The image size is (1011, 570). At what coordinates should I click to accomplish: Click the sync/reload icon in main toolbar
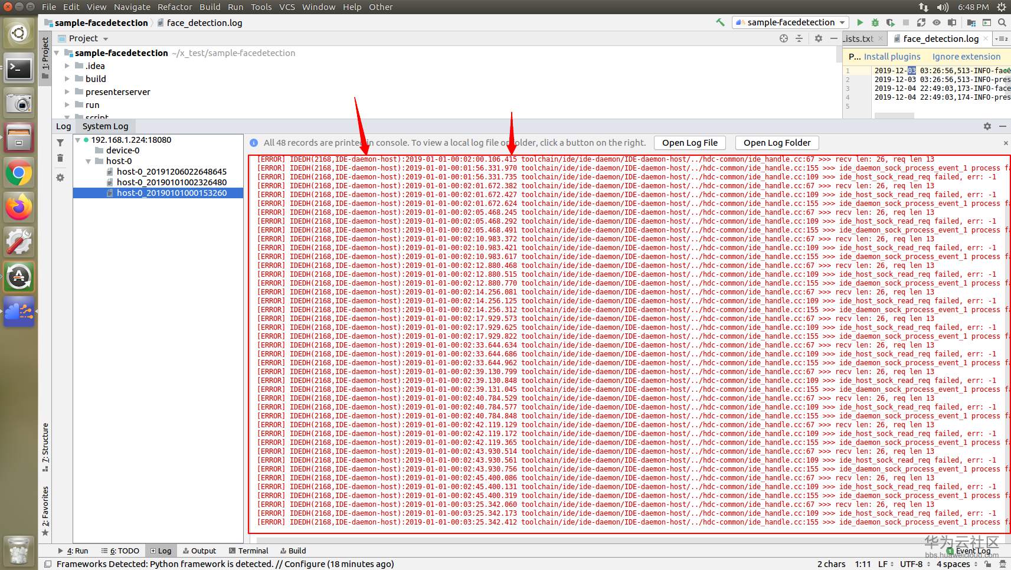pos(921,22)
